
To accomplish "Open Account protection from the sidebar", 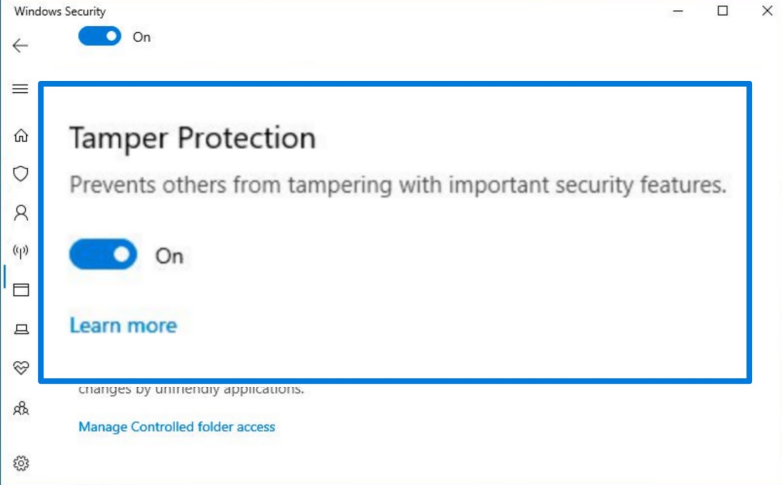I will (20, 213).
